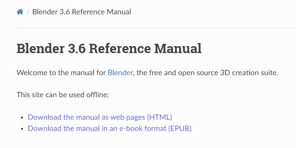Download the manual as web pages (HTML)

coord(100,117)
